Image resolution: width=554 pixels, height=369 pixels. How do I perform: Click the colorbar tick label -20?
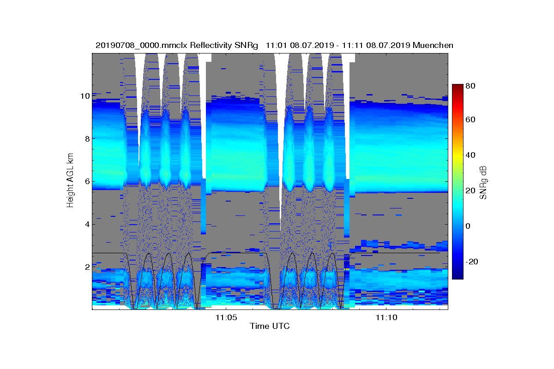[472, 262]
